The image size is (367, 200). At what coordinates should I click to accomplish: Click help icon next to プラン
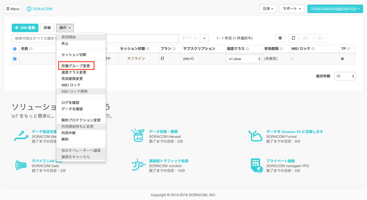174,49
